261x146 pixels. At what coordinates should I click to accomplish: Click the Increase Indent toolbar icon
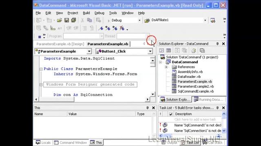click(x=76, y=28)
